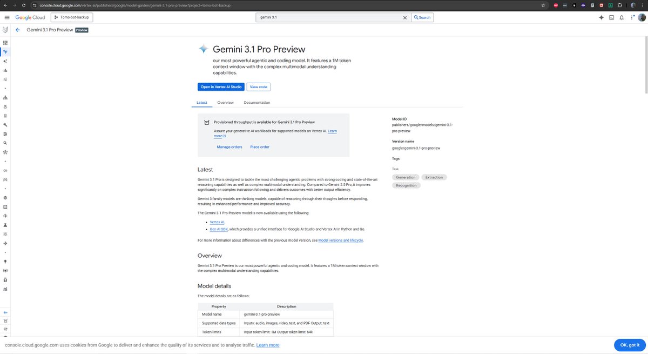Screen dimensions: 648x354
Task: Click the page vertical scrollbar
Action: (x=646, y=65)
